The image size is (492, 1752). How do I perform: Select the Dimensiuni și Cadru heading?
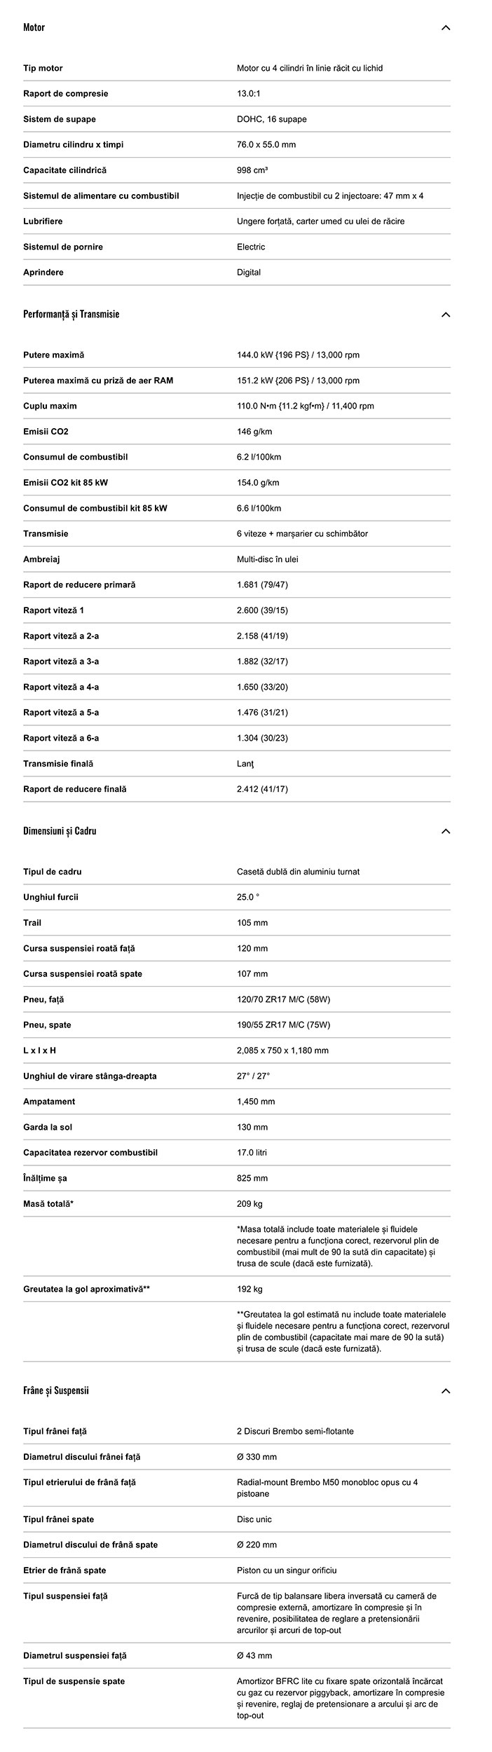(60, 831)
